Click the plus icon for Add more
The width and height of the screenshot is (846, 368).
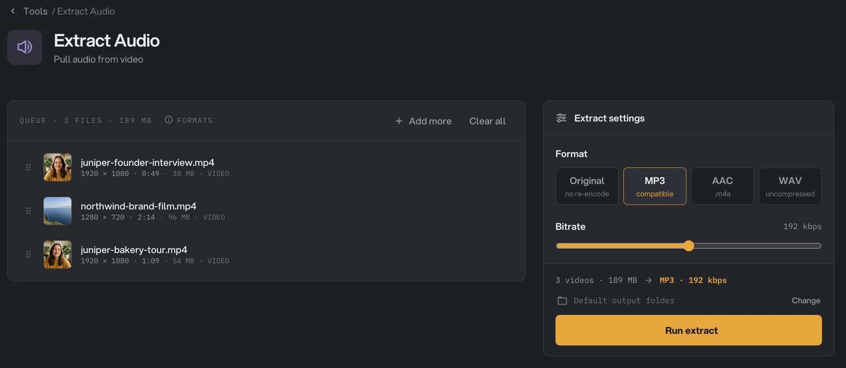coord(399,121)
